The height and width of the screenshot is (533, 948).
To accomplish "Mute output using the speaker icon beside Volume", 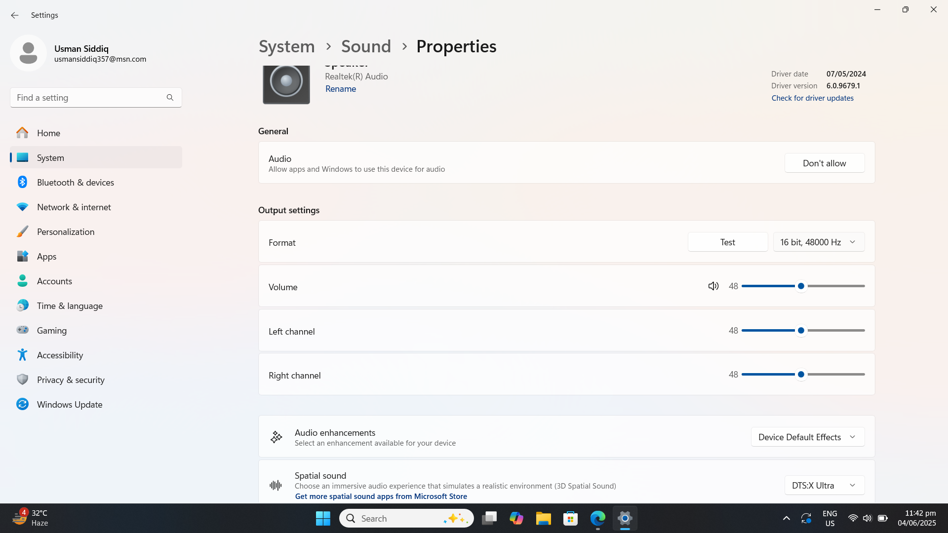I will point(713,286).
